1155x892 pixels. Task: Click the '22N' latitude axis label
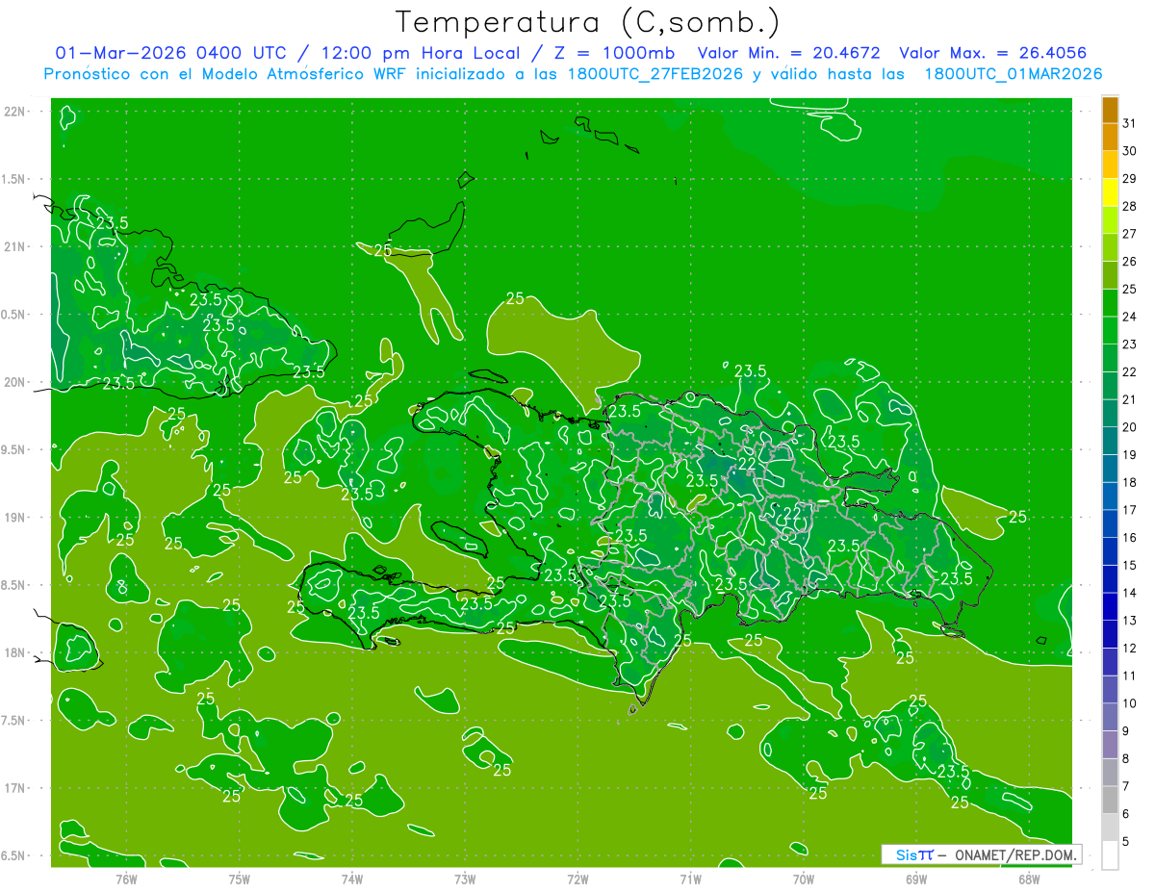click(x=14, y=112)
